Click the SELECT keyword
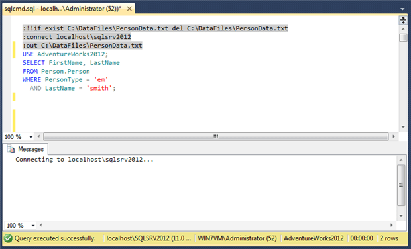 pyautogui.click(x=34, y=63)
